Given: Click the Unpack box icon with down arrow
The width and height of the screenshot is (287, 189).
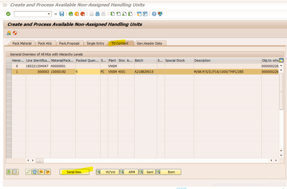Looking at the screenshot, I should (x=41, y=172).
